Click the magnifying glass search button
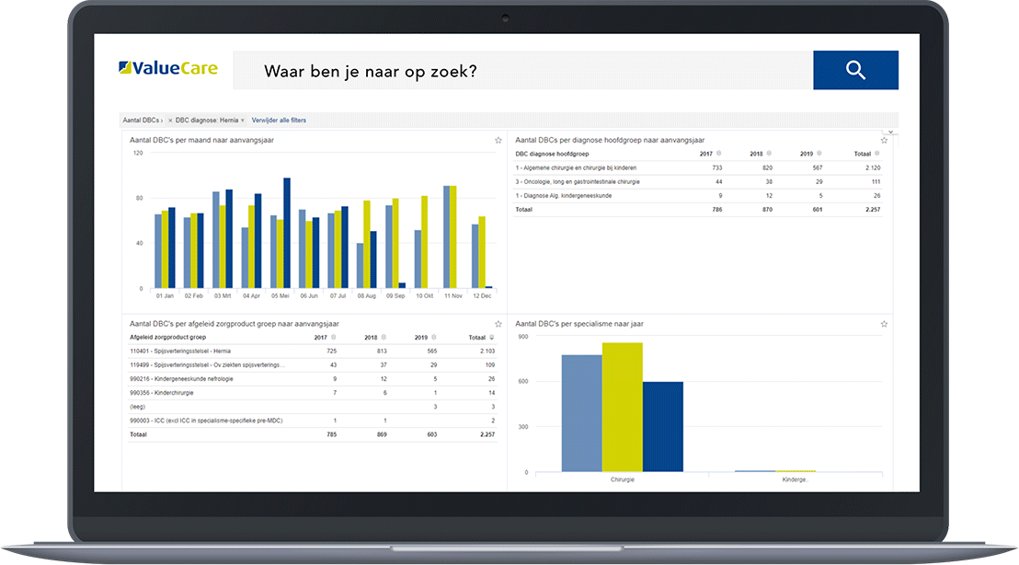The image size is (1019, 565). pyautogui.click(x=855, y=70)
